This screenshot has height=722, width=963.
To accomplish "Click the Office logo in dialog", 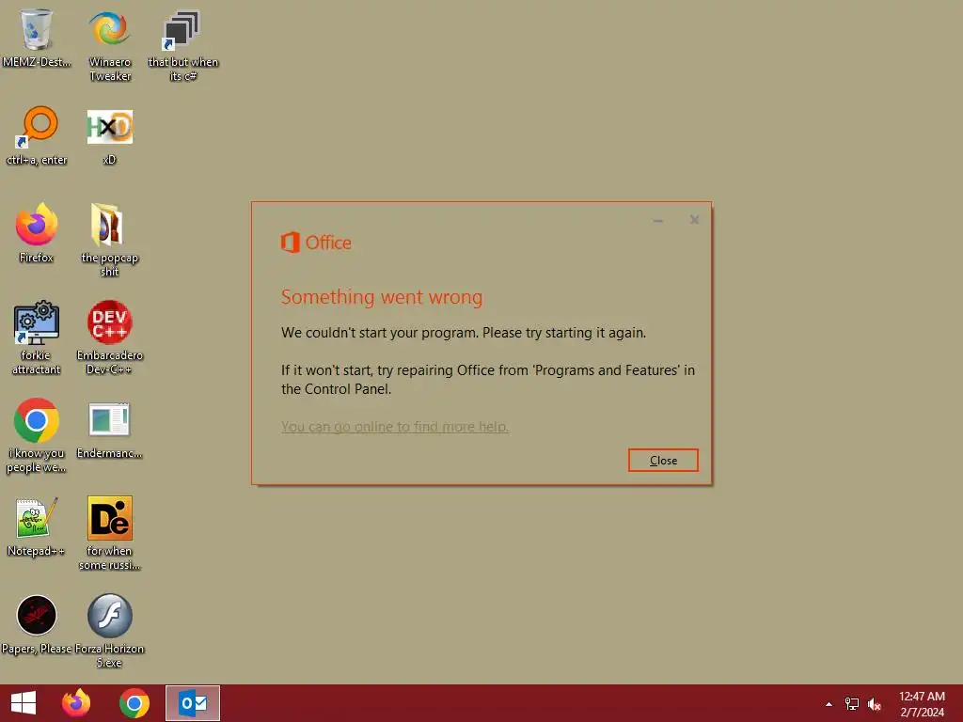I will pyautogui.click(x=316, y=243).
